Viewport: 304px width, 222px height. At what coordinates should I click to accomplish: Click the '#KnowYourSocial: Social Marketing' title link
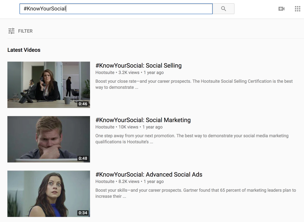143,120
